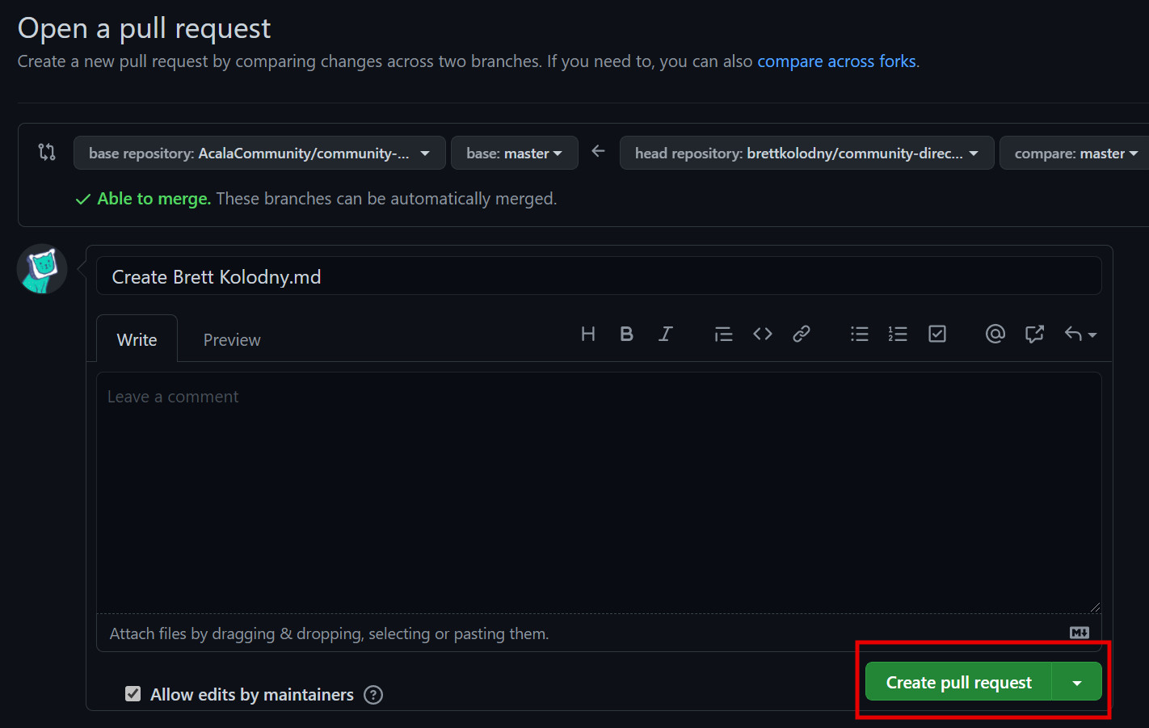Click the 'Able to merge.' status text

point(154,199)
